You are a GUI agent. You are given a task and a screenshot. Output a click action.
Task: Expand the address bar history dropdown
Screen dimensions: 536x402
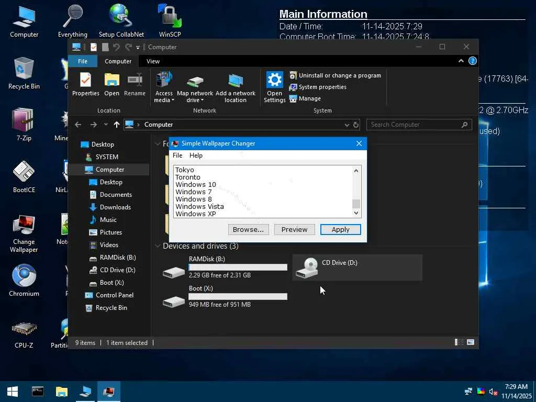point(347,125)
